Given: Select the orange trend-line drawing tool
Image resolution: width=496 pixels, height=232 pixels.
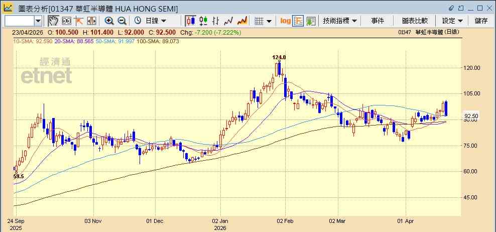Looking at the screenshot, I should [x=79, y=21].
